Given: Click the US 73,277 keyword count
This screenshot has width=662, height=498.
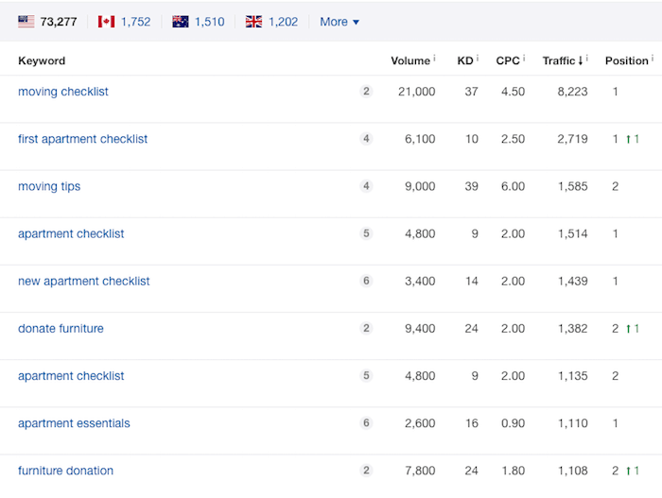Looking at the screenshot, I should click(x=59, y=22).
